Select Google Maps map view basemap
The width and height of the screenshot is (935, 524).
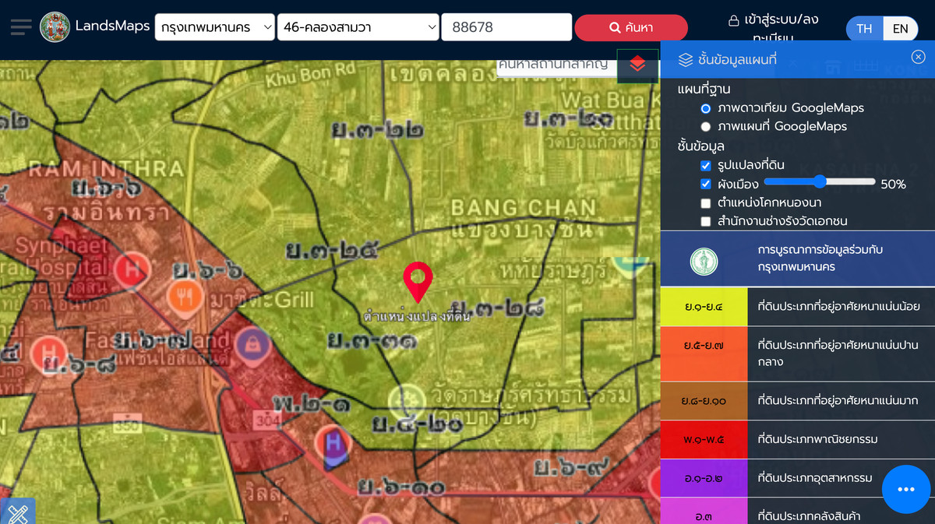[706, 126]
